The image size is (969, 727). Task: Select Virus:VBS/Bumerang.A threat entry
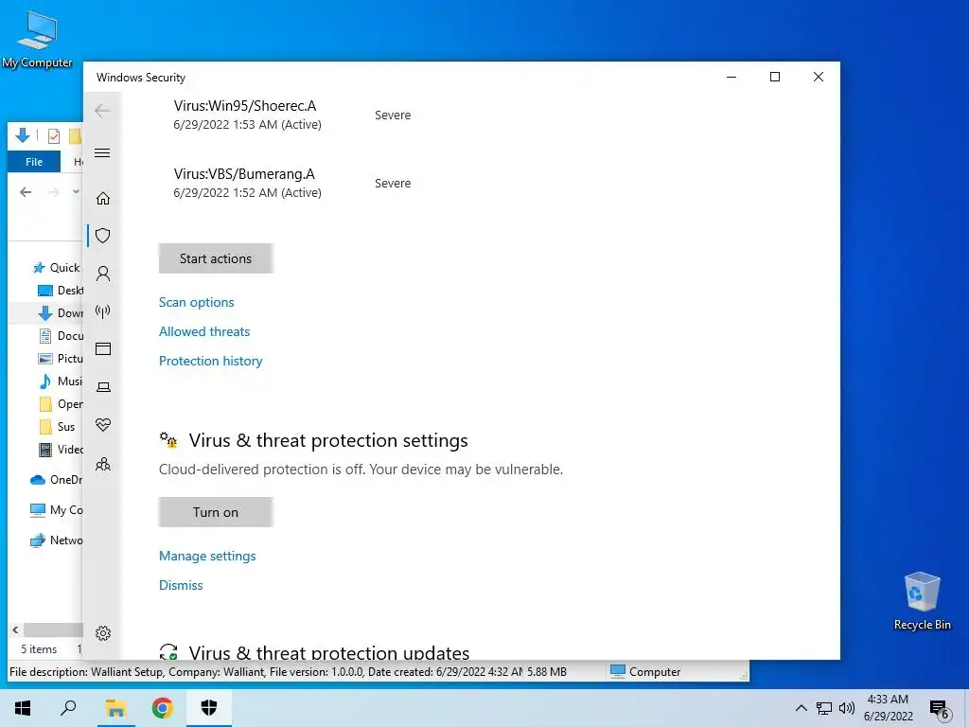click(x=247, y=183)
